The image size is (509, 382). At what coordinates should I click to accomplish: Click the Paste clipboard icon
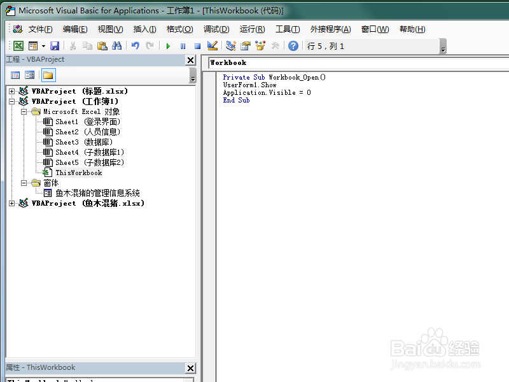click(x=102, y=46)
